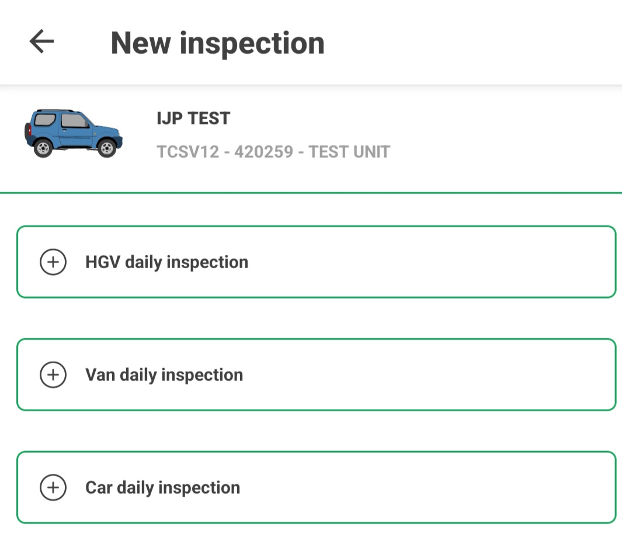This screenshot has height=534, width=622.
Task: Tap the back arrow to leave New inspection
Action: [40, 41]
